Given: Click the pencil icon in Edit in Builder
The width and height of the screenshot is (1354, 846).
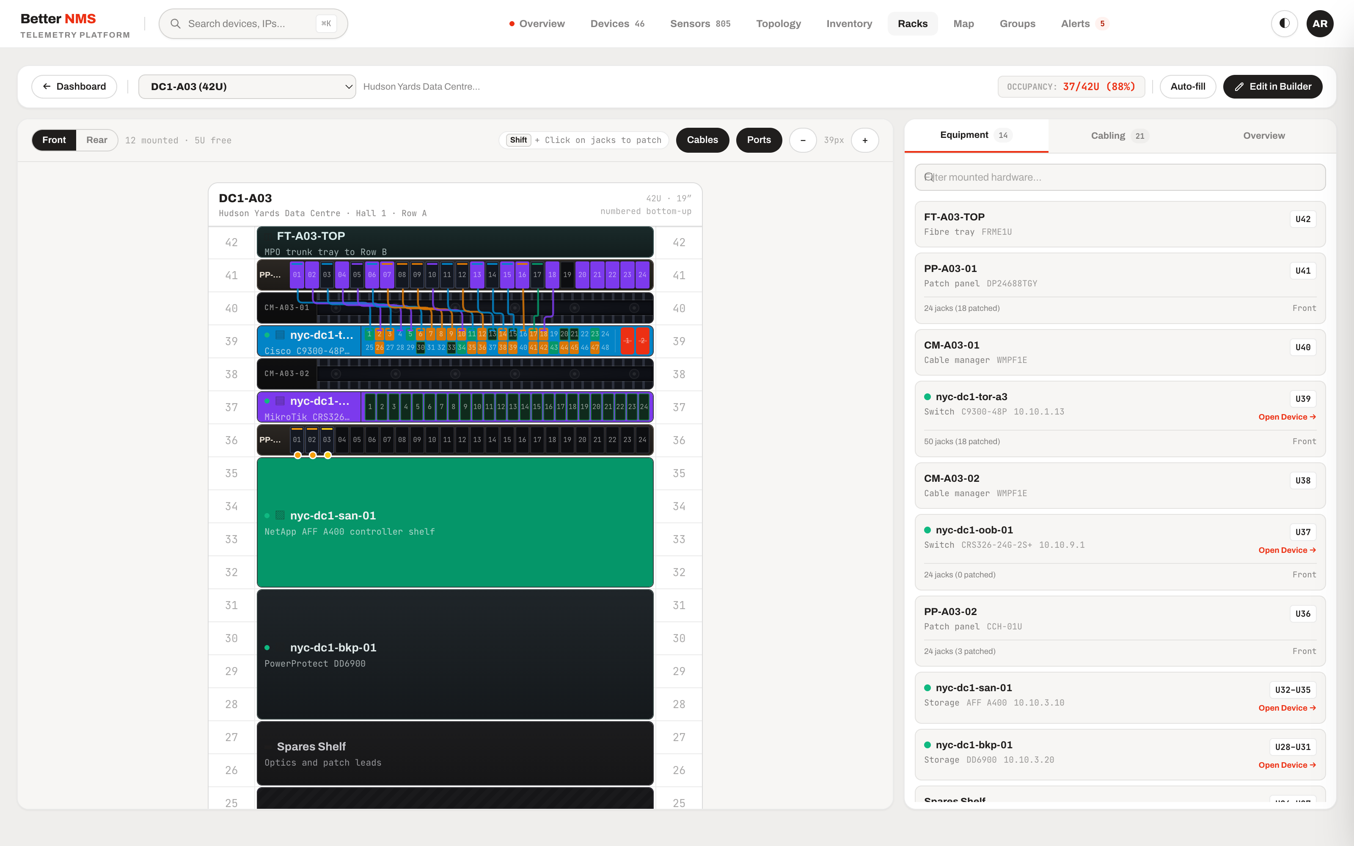Looking at the screenshot, I should 1239,87.
